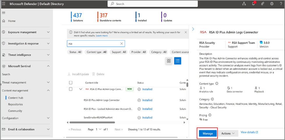Image resolution: width=285 pixels, height=140 pixels.
Task: Open the notifications bell icon
Action: click(253, 4)
